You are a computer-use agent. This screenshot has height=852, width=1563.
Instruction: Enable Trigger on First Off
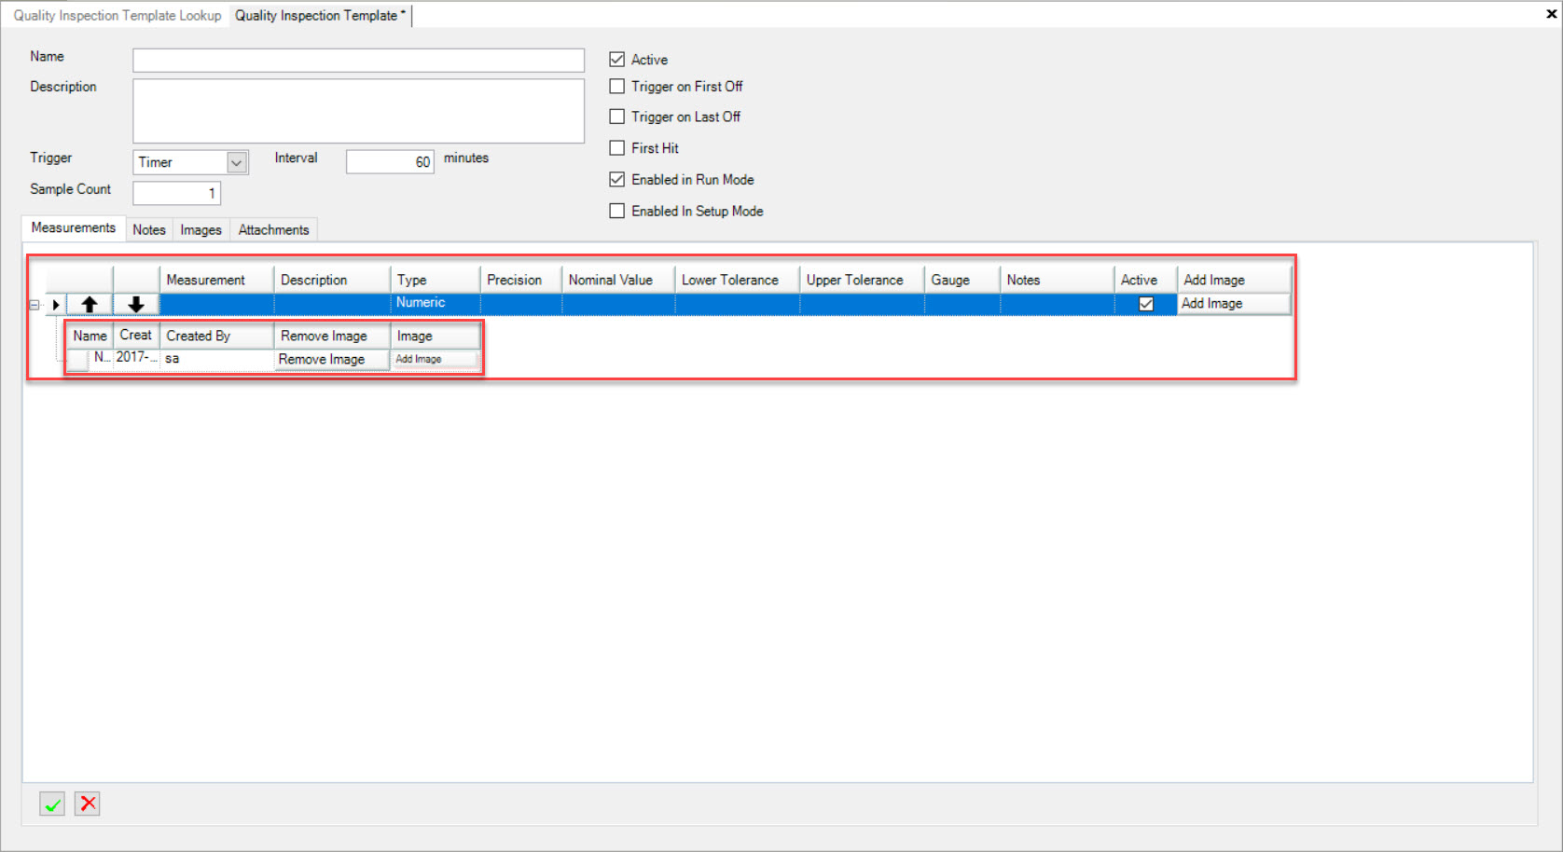click(x=616, y=86)
